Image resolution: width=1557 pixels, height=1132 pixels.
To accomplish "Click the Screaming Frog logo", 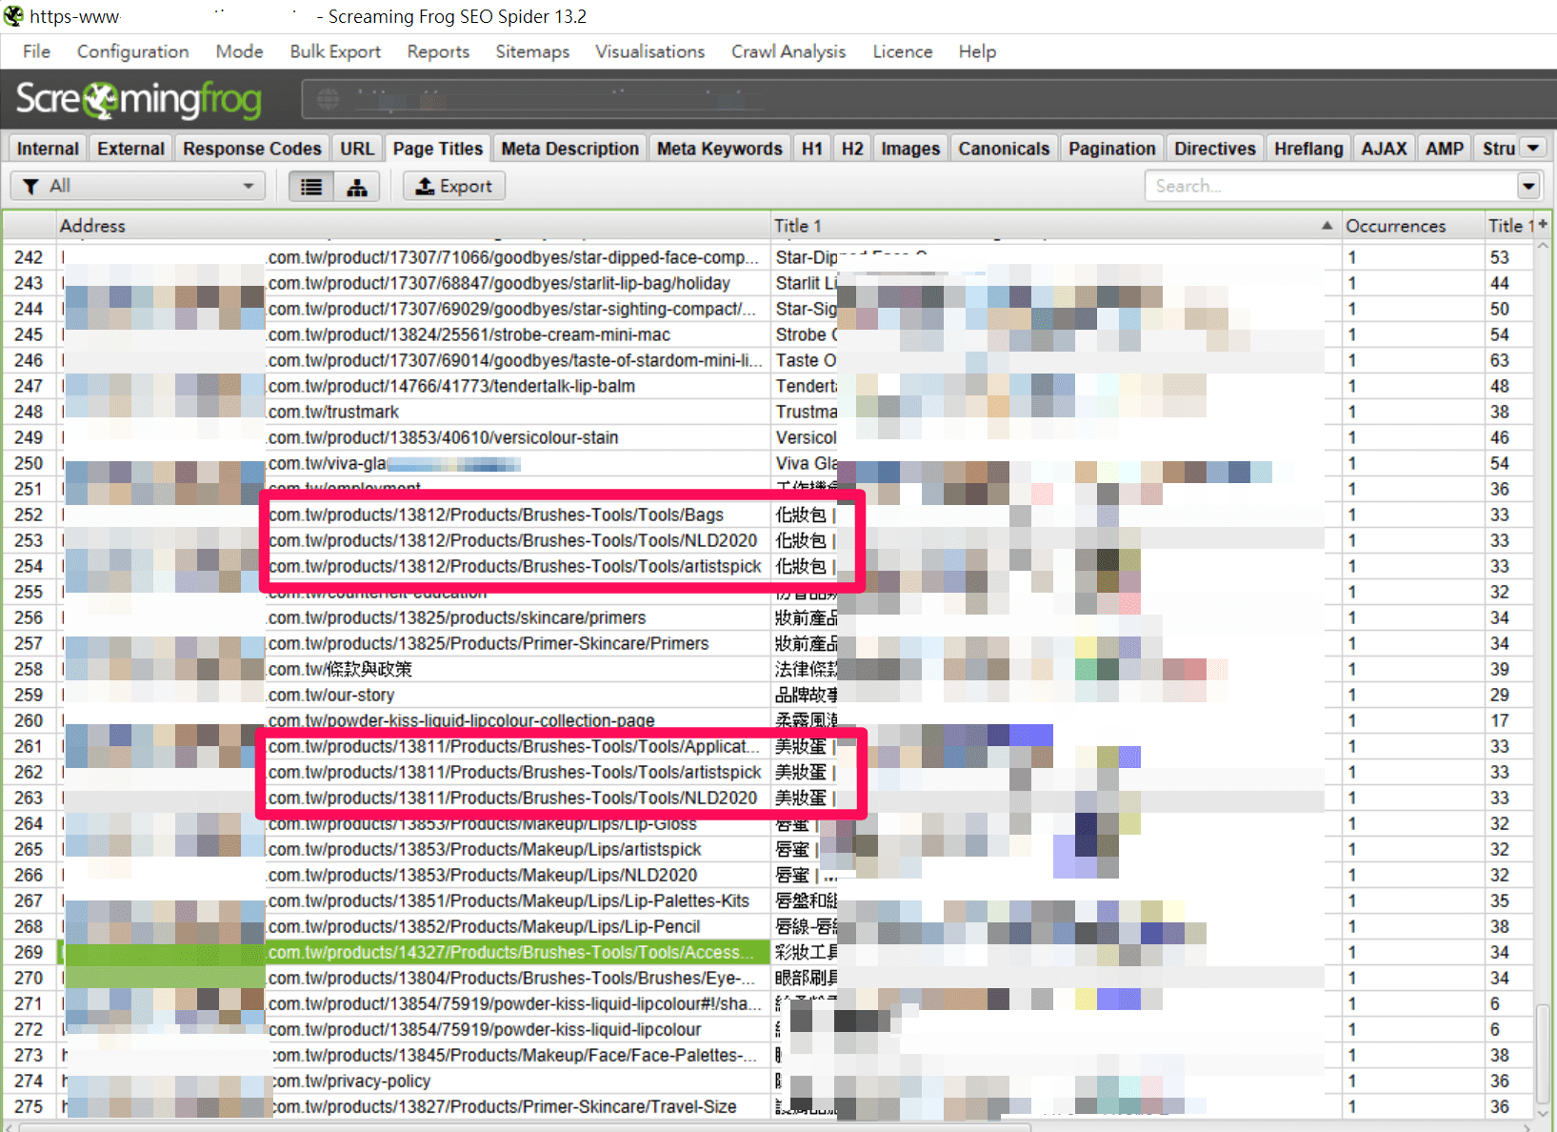I will (139, 100).
